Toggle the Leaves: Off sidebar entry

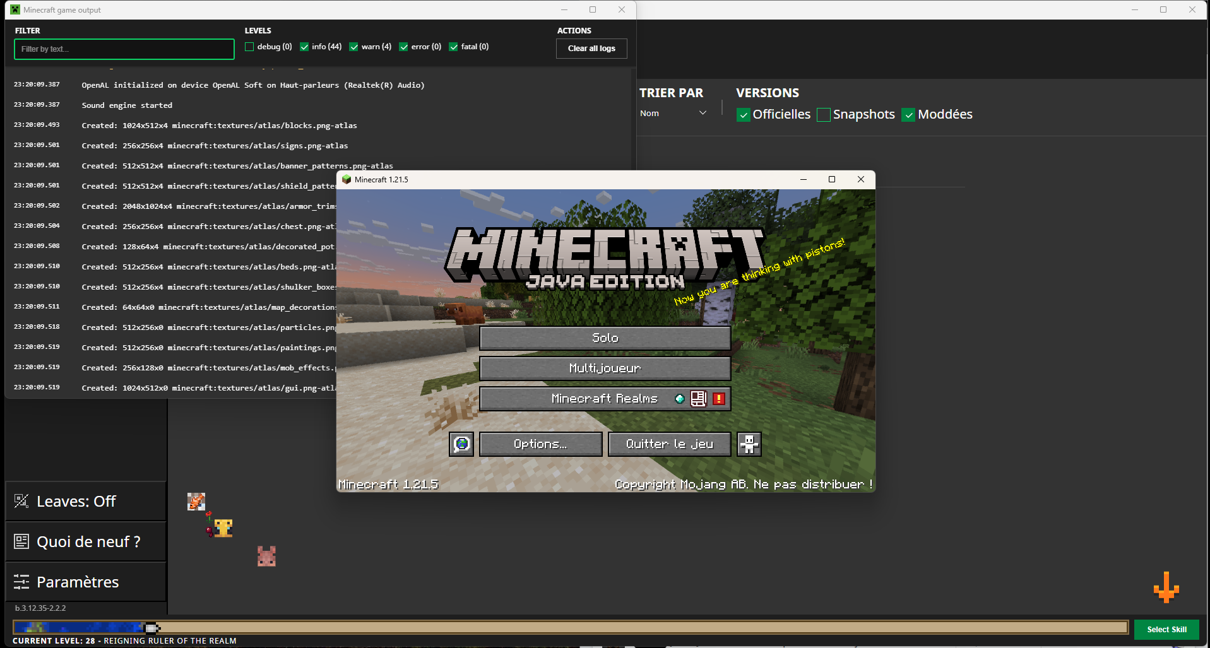(x=86, y=502)
